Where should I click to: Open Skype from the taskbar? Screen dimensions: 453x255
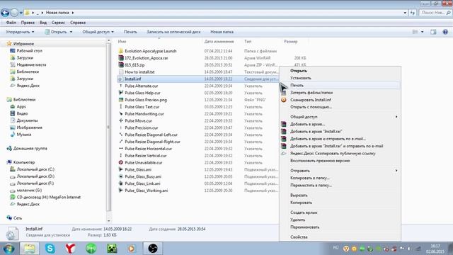coord(50,249)
